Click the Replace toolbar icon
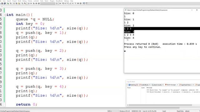Screen dimensions: 200x112 [25, 3]
